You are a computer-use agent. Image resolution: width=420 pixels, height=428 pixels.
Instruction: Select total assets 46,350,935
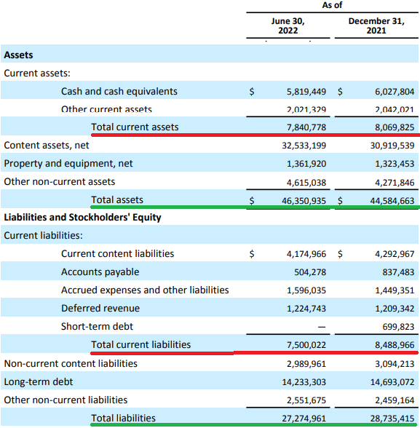point(304,201)
